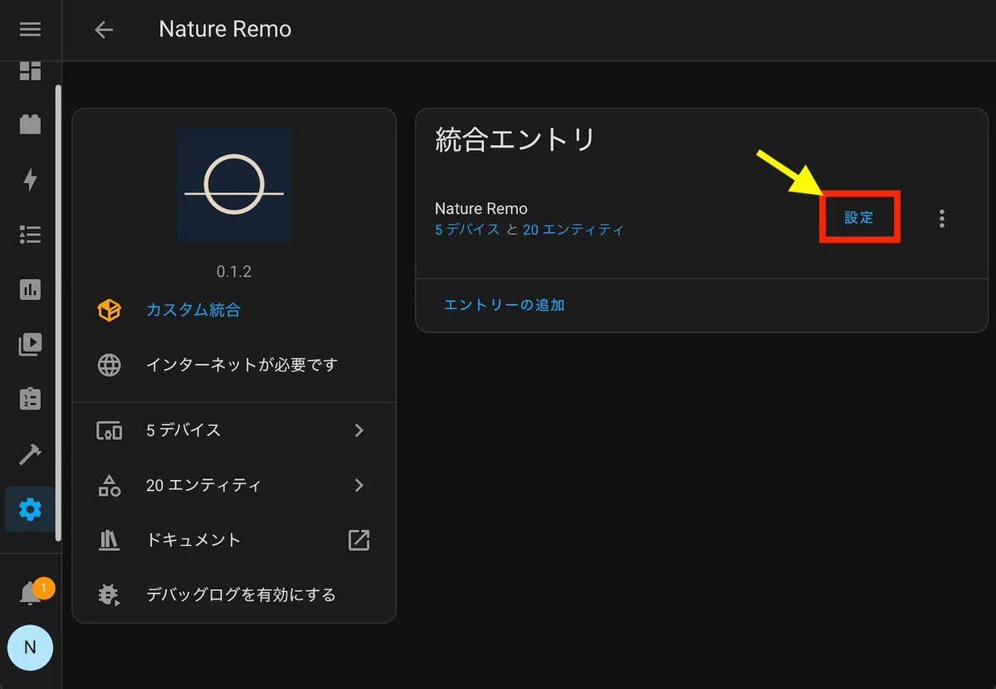Open the ドキュメント link
The width and height of the screenshot is (996, 689).
193,540
